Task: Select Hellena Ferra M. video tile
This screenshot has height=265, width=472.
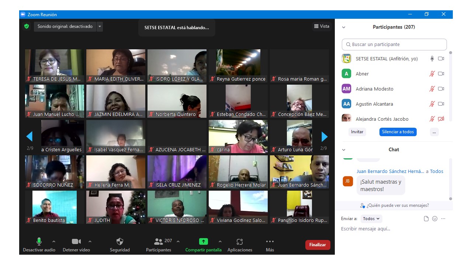Action: click(116, 172)
